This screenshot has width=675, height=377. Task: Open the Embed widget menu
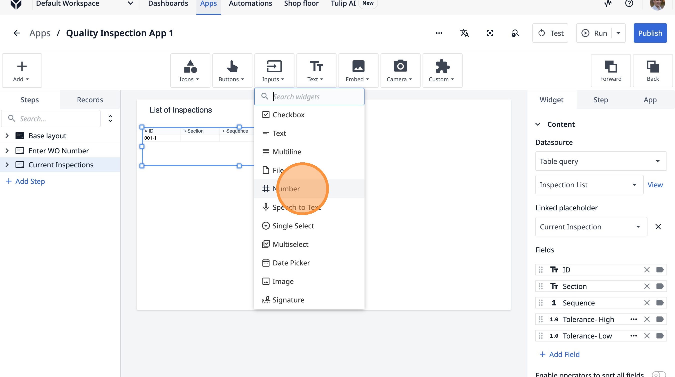pos(358,71)
